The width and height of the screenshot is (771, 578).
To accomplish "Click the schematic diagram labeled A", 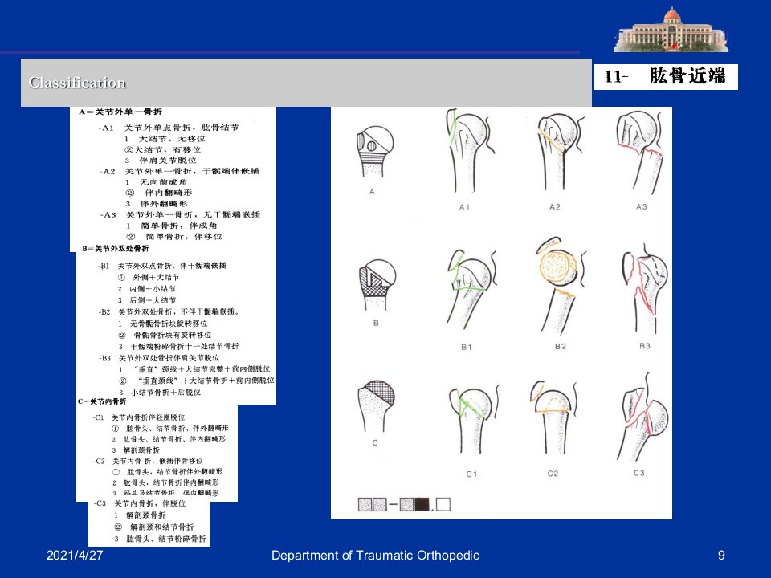I will pos(375,152).
